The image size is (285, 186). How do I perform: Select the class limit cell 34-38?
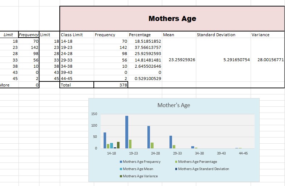point(77,66)
